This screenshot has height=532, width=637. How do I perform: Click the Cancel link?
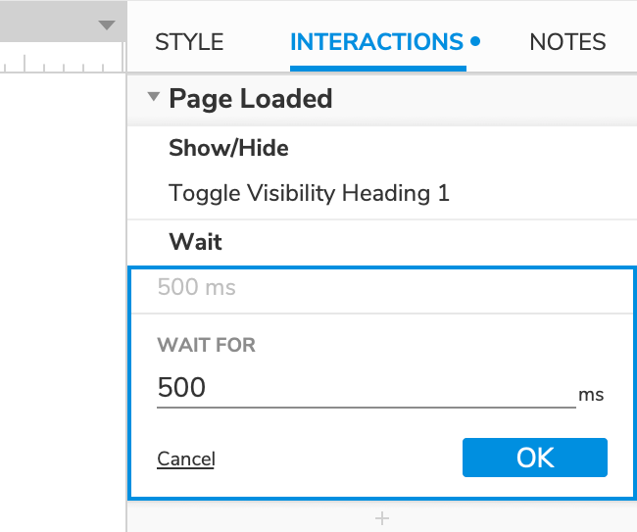click(185, 459)
